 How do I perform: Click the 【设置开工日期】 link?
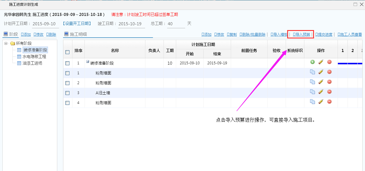(77, 23)
